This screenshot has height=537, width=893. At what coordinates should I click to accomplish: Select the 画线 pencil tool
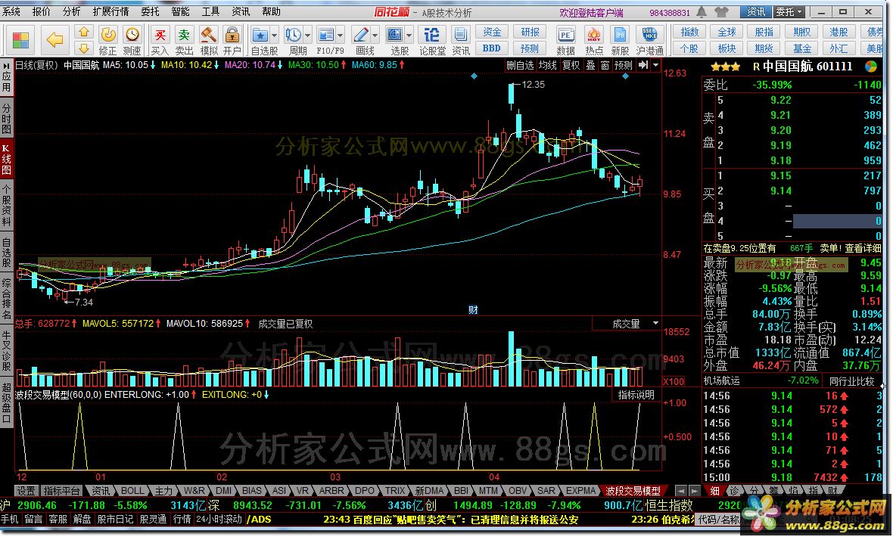tap(360, 36)
